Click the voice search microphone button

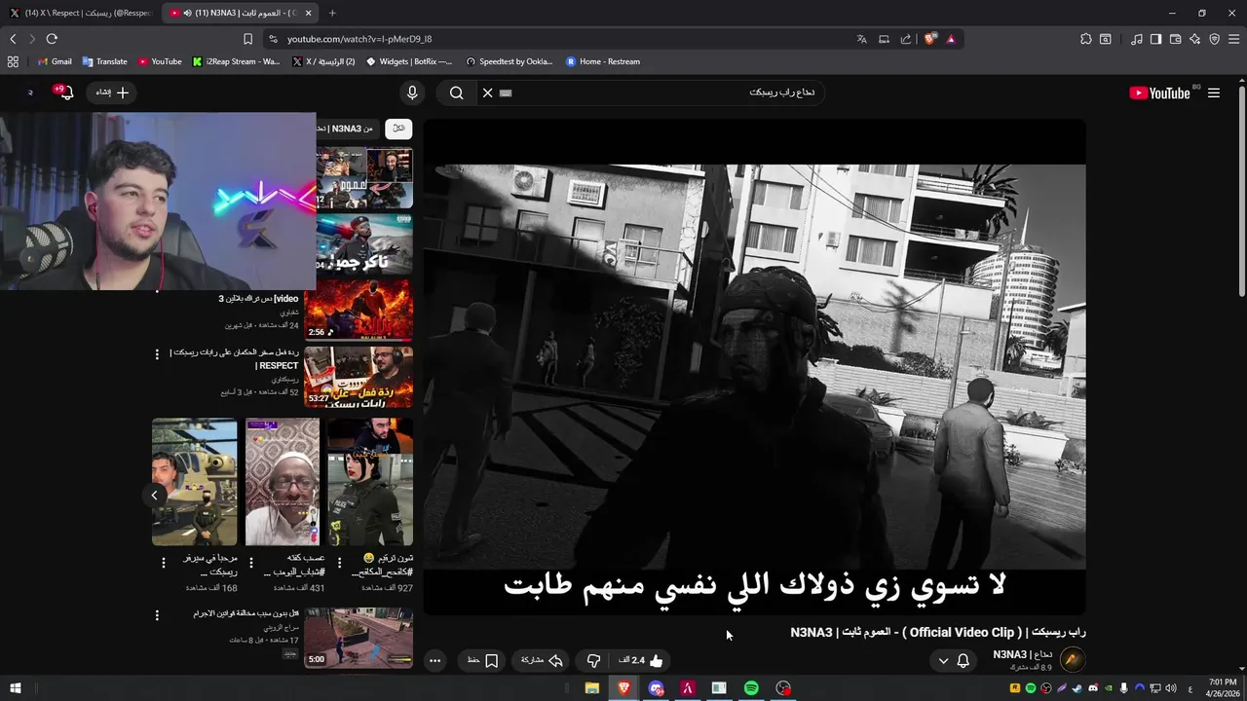tap(412, 92)
